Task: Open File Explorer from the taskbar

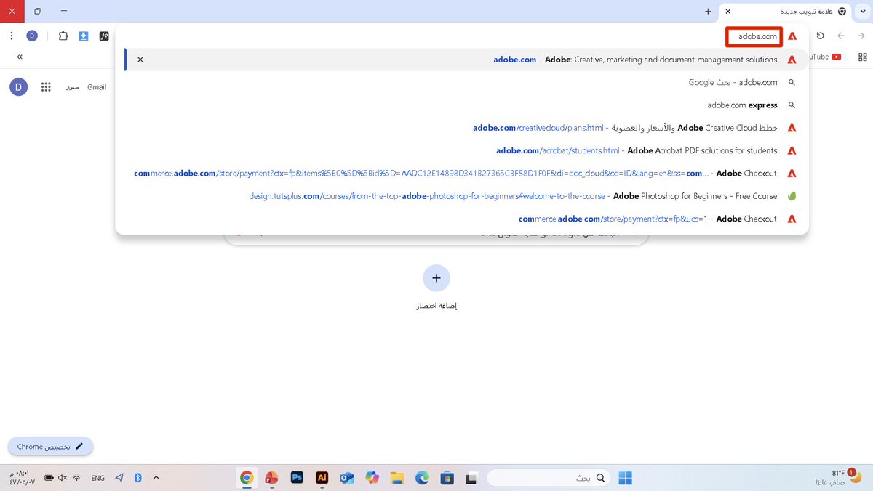Action: point(397,477)
